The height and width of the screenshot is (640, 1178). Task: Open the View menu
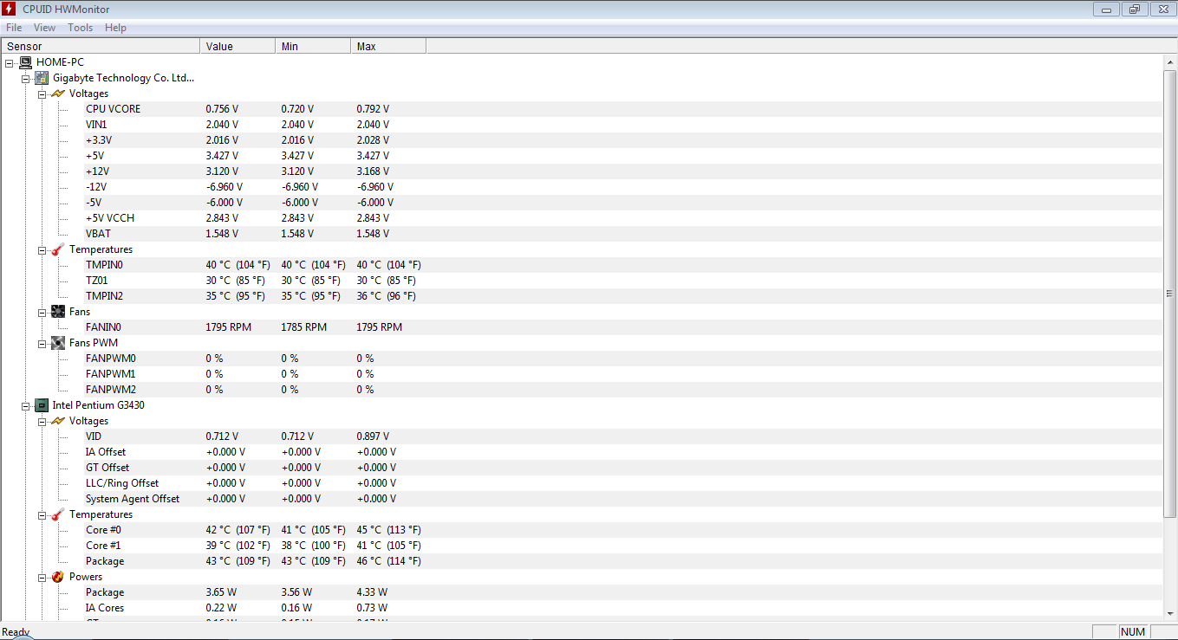[45, 28]
